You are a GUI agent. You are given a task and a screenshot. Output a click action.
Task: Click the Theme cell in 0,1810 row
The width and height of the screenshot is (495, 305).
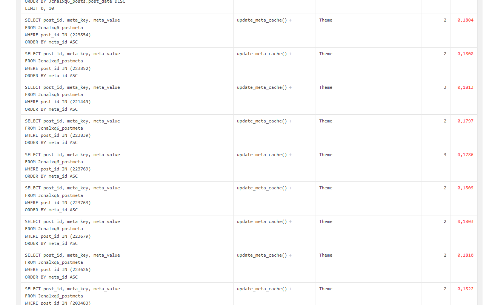click(326, 255)
